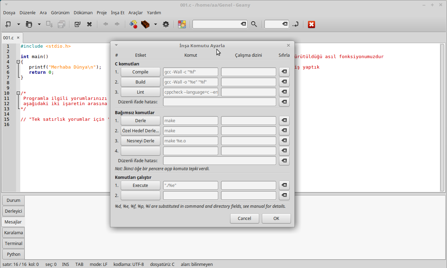Click the magnifier search icon in toolbar
447x268 pixels.
point(254,24)
